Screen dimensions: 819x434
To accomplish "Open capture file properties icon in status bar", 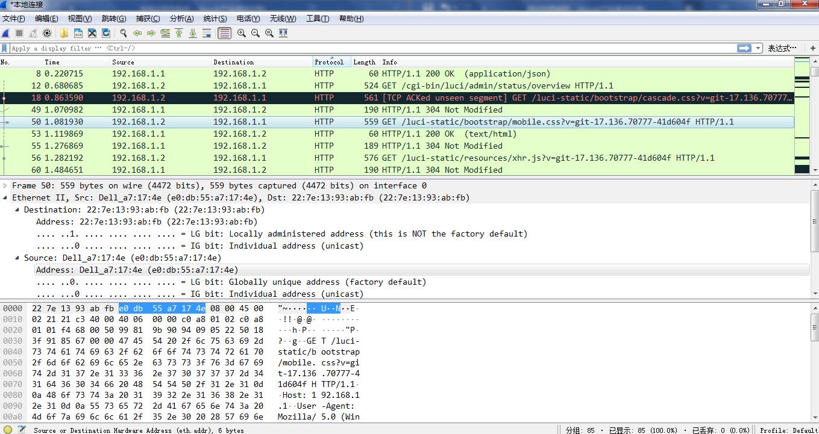I will click(22, 430).
